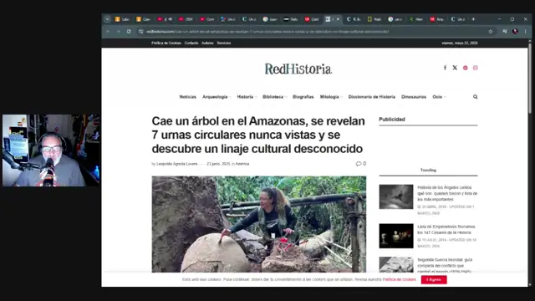The height and width of the screenshot is (301, 535).
Task: Open the tab search chevron in the tab strip
Action: (107, 19)
